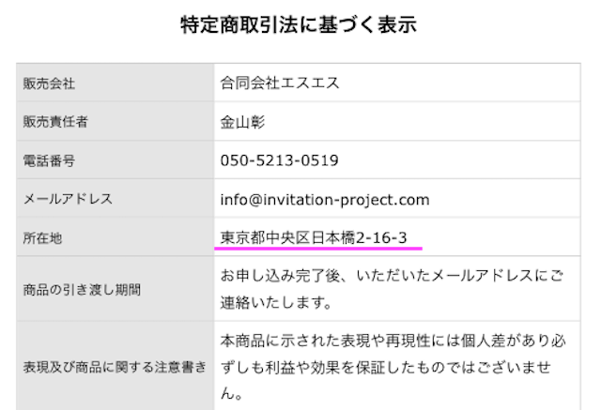Click the phone number 050-5213-0519
Viewport: 601px width, 410px height.
280,160
